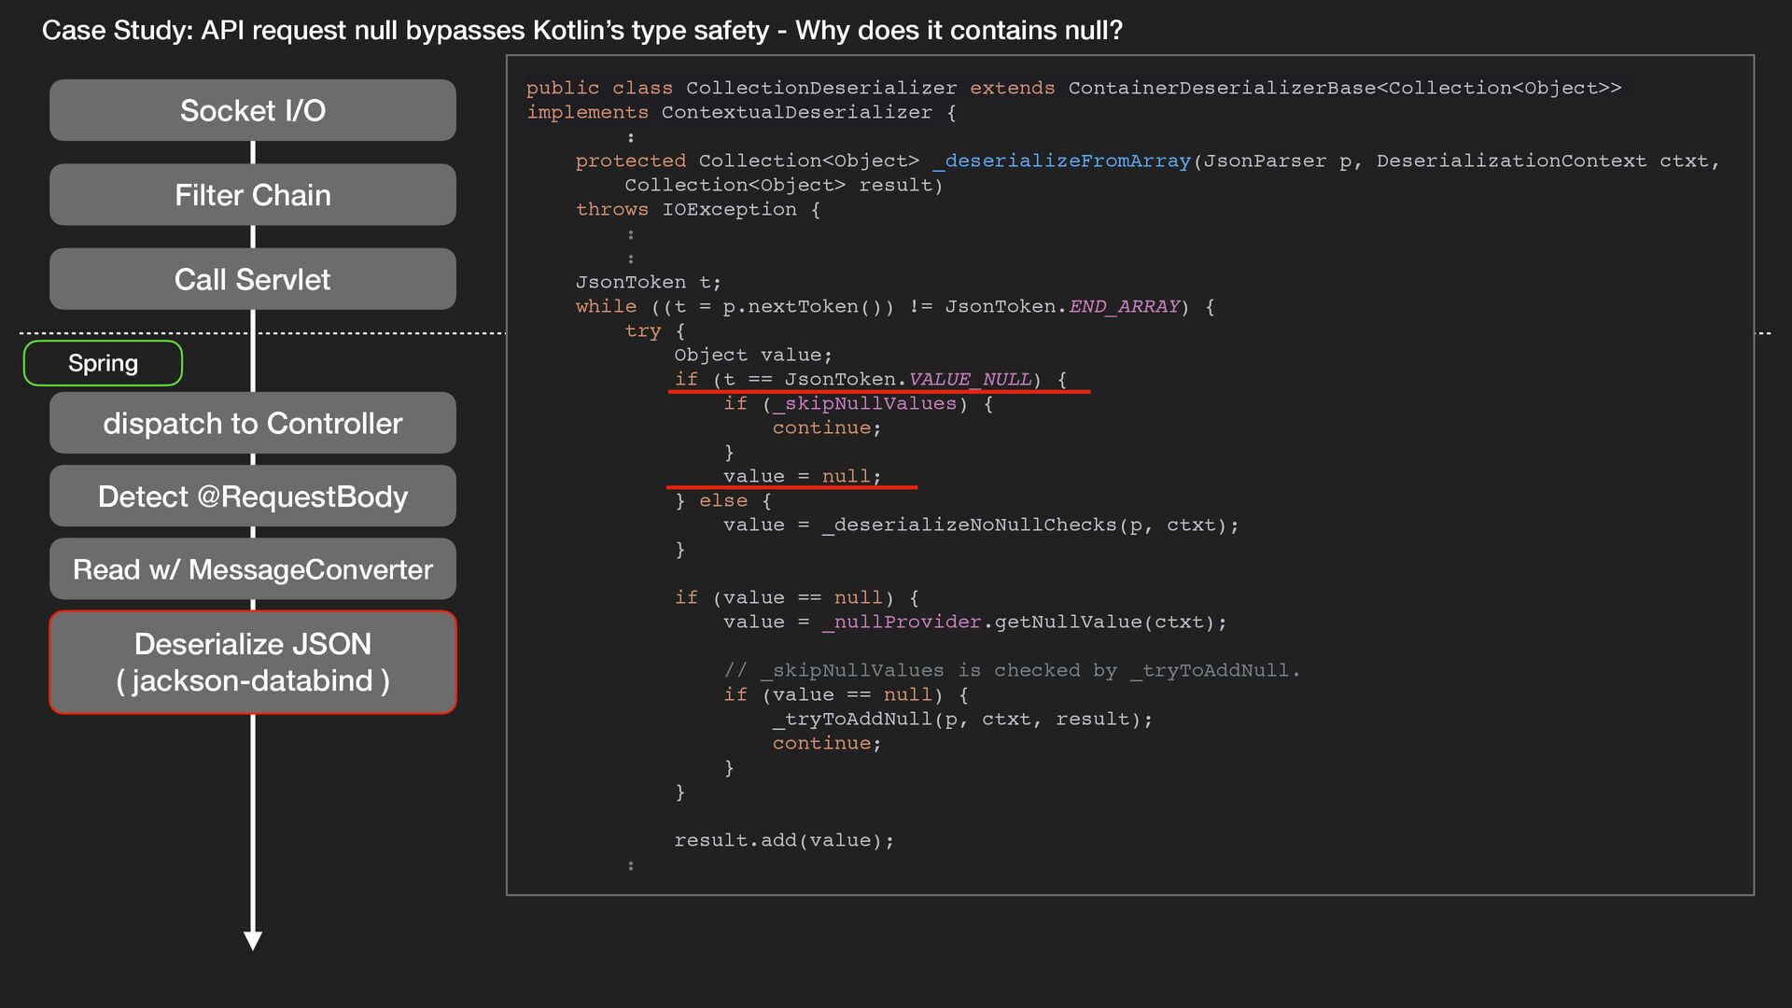Click the _deserializeNoNullChecks call

pyautogui.click(x=969, y=525)
